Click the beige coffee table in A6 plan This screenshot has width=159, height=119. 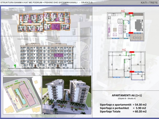pyautogui.click(x=115, y=30)
